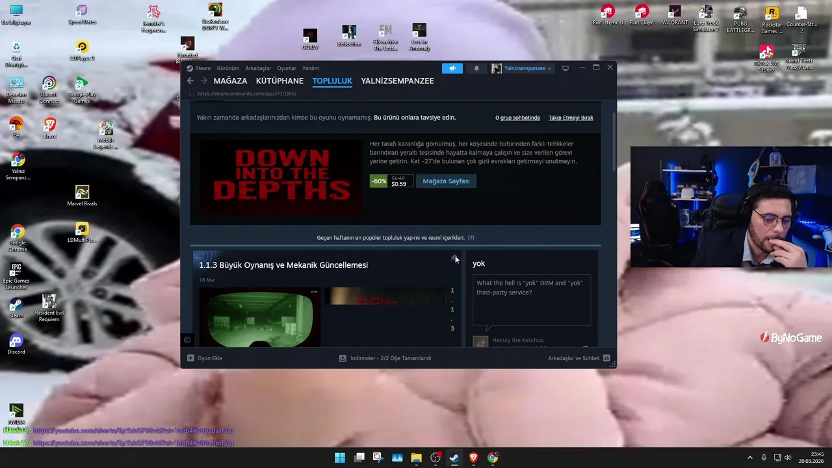Open Marvel Rivals desktop shortcut

coord(82,196)
